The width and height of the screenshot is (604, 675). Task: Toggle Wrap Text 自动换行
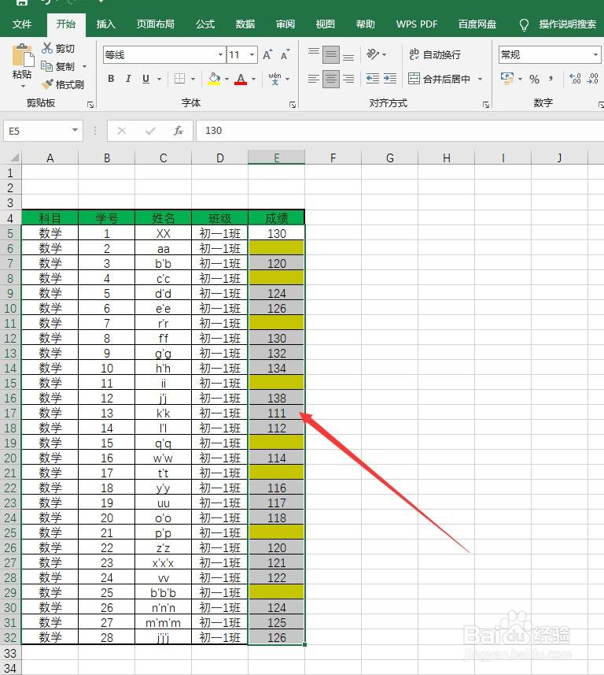(435, 54)
